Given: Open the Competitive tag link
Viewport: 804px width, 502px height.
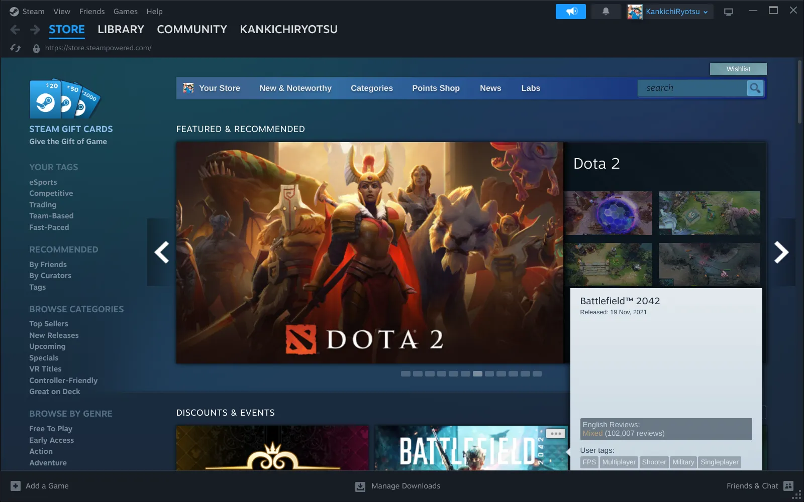Looking at the screenshot, I should 51,193.
